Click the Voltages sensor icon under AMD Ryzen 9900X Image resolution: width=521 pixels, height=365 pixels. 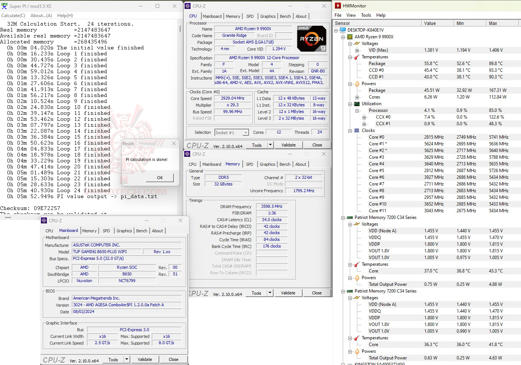358,43
